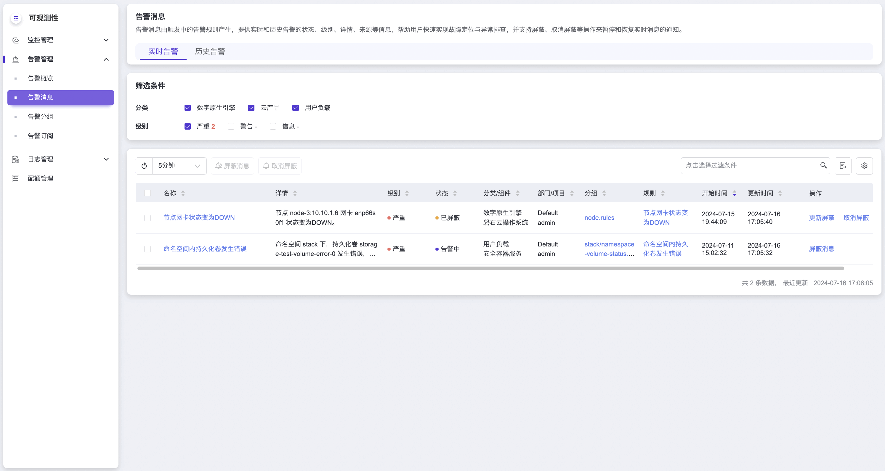Open alert 命名空间内持久化卷发生错误
Image resolution: width=885 pixels, height=471 pixels.
205,249
